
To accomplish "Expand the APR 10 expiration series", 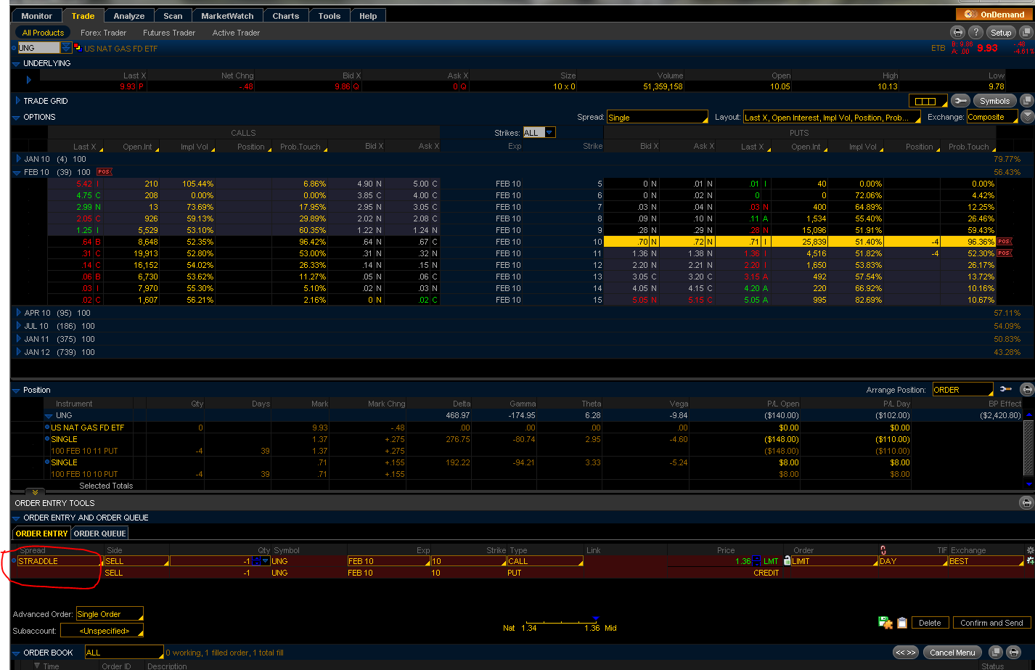I will tap(19, 313).
